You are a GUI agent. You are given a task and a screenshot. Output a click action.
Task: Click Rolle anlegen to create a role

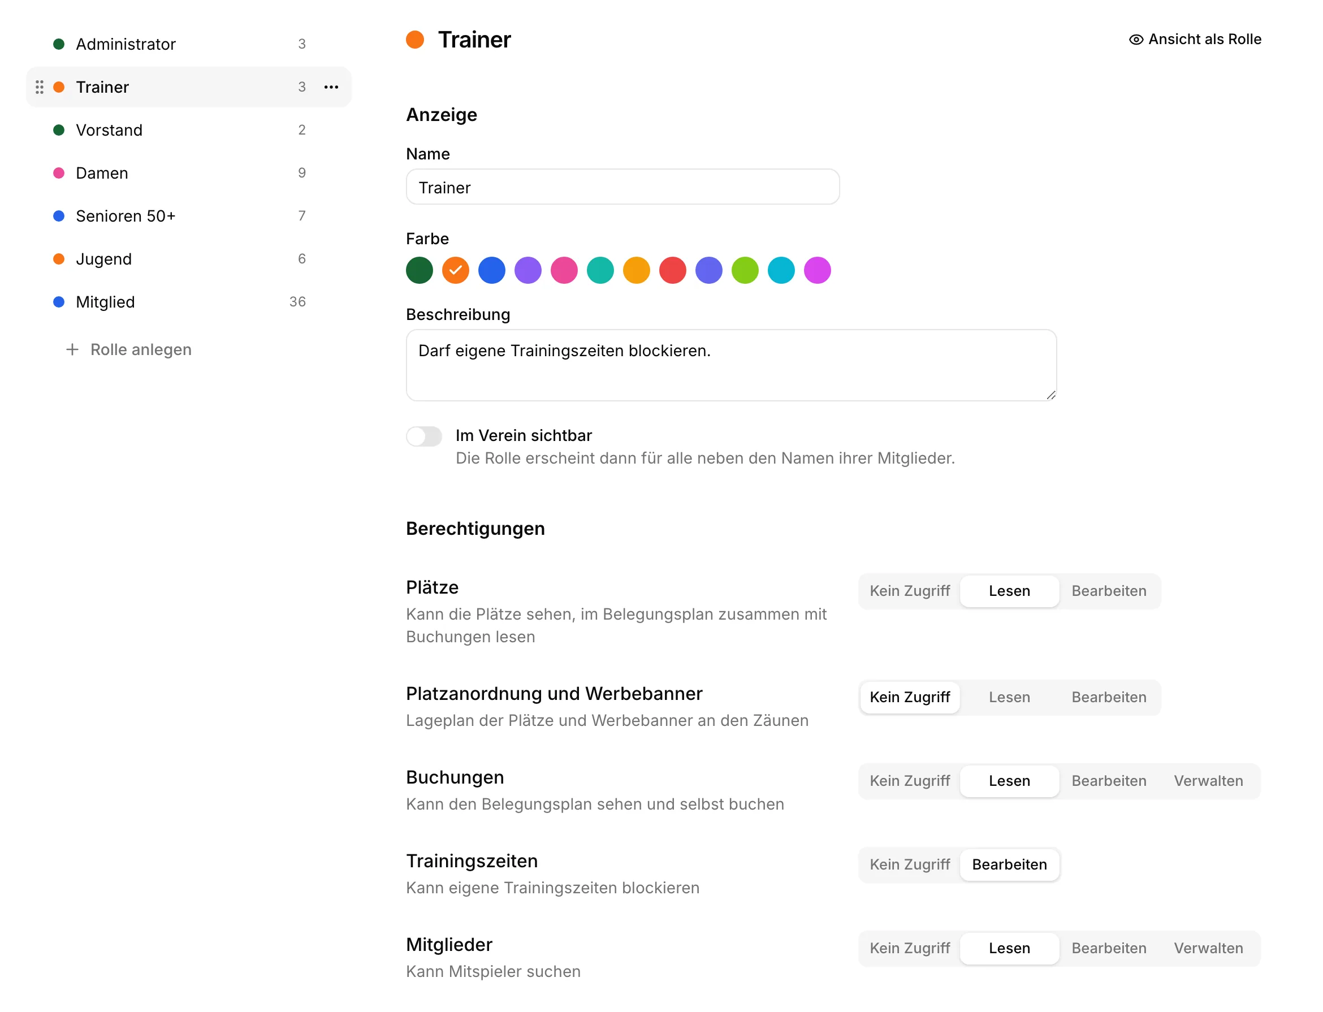[x=129, y=349]
